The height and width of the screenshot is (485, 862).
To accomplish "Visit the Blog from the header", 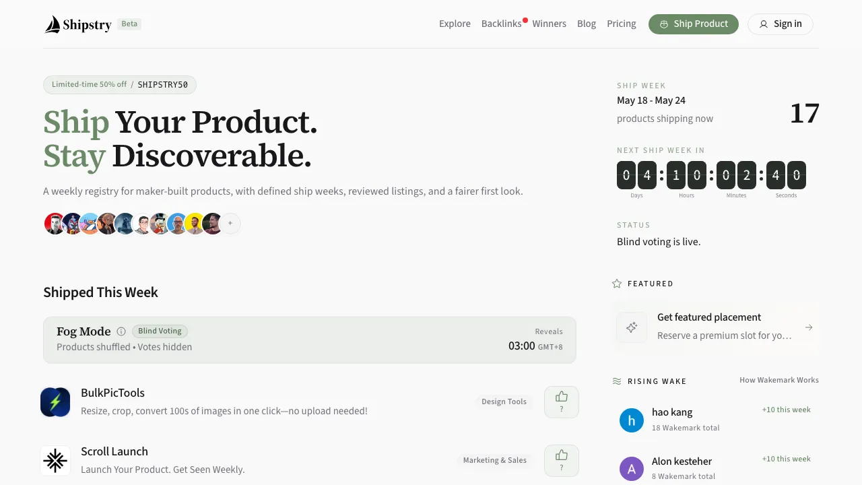I will (x=587, y=24).
